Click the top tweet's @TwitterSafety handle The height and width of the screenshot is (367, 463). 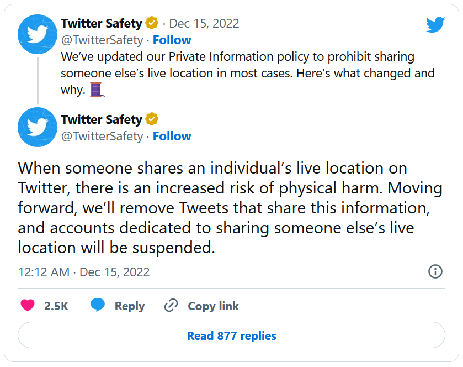pos(102,40)
